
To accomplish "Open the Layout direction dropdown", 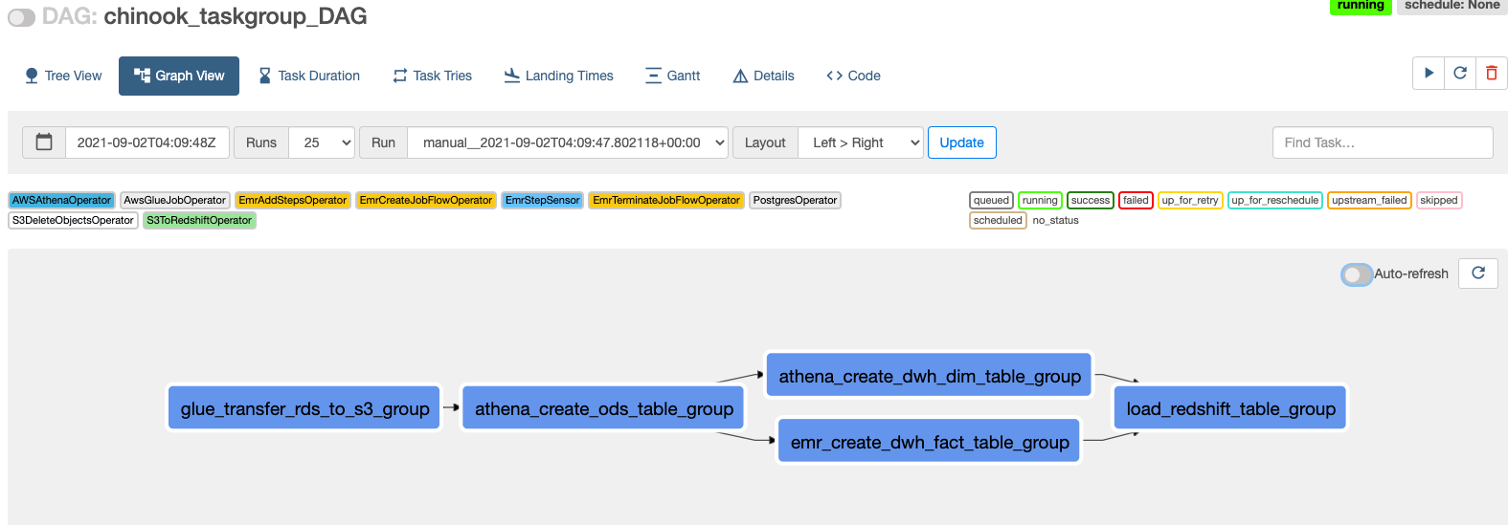I will coord(861,142).
